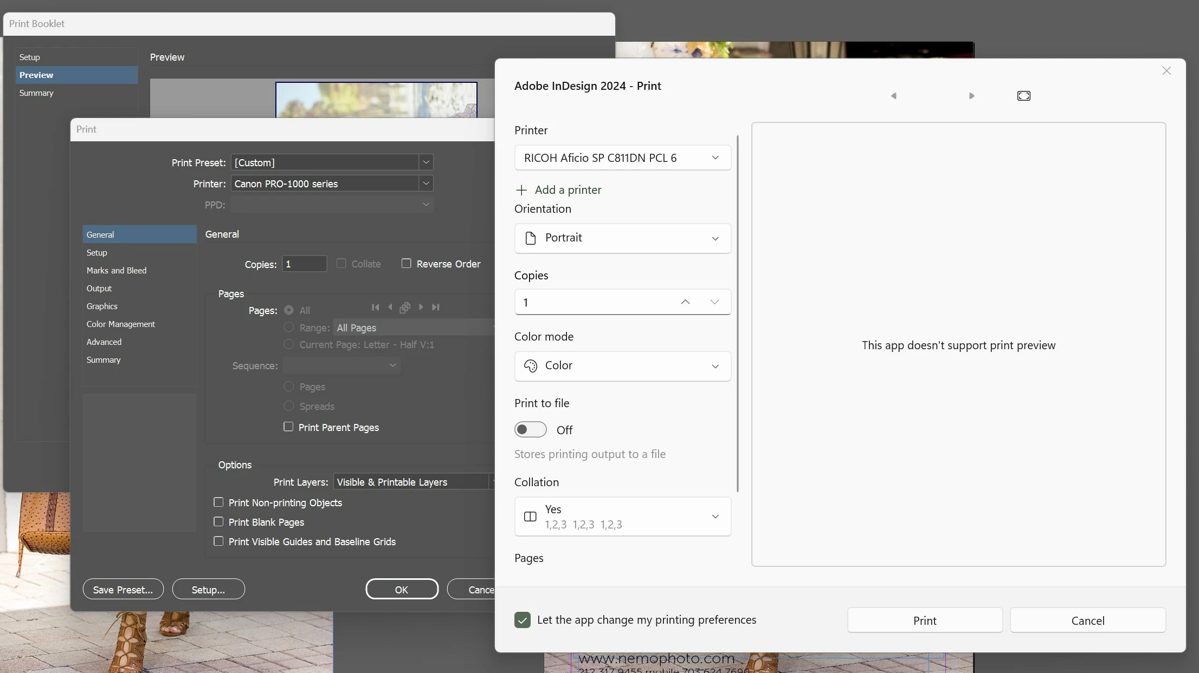Click the fit-to-screen preview icon
This screenshot has height=673, width=1199.
(x=1023, y=96)
